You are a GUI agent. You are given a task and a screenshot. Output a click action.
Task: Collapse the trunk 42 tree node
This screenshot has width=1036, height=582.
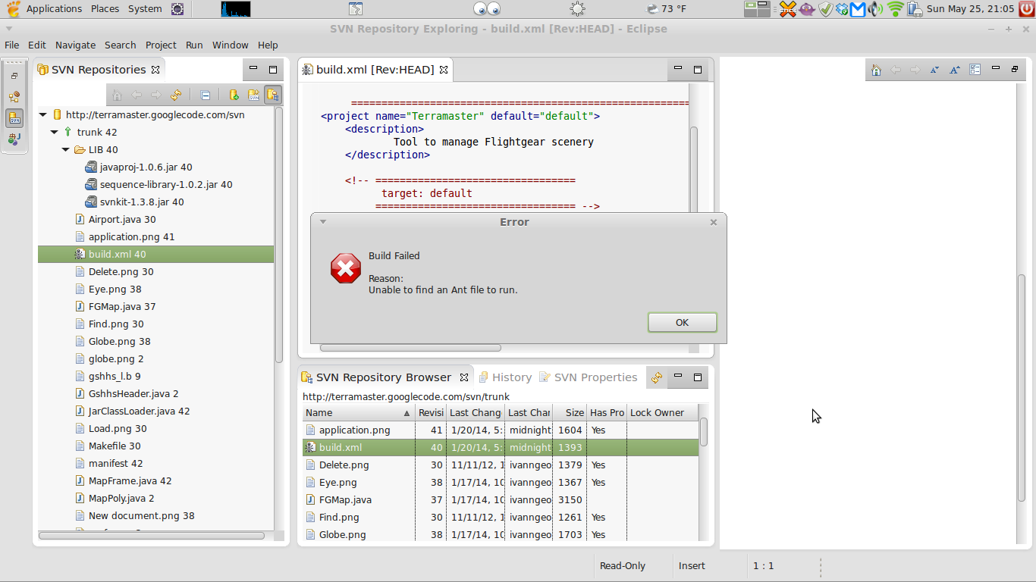point(55,132)
